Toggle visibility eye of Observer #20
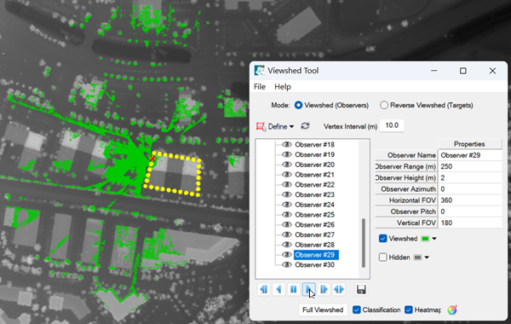Screen dimensions: 511x324 pyautogui.click(x=286, y=165)
